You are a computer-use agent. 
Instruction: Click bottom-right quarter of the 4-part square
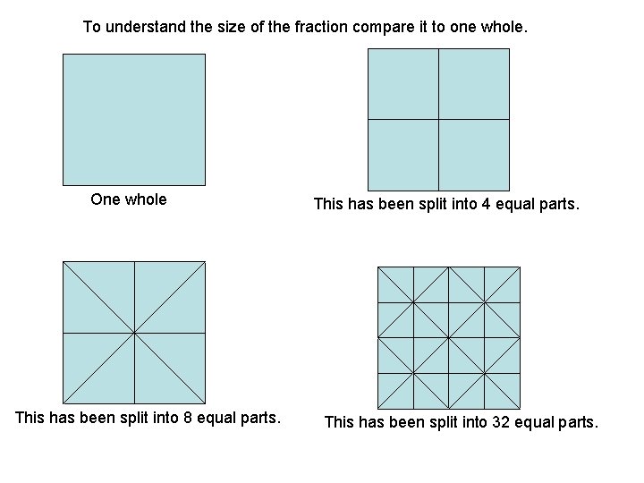click(x=473, y=154)
